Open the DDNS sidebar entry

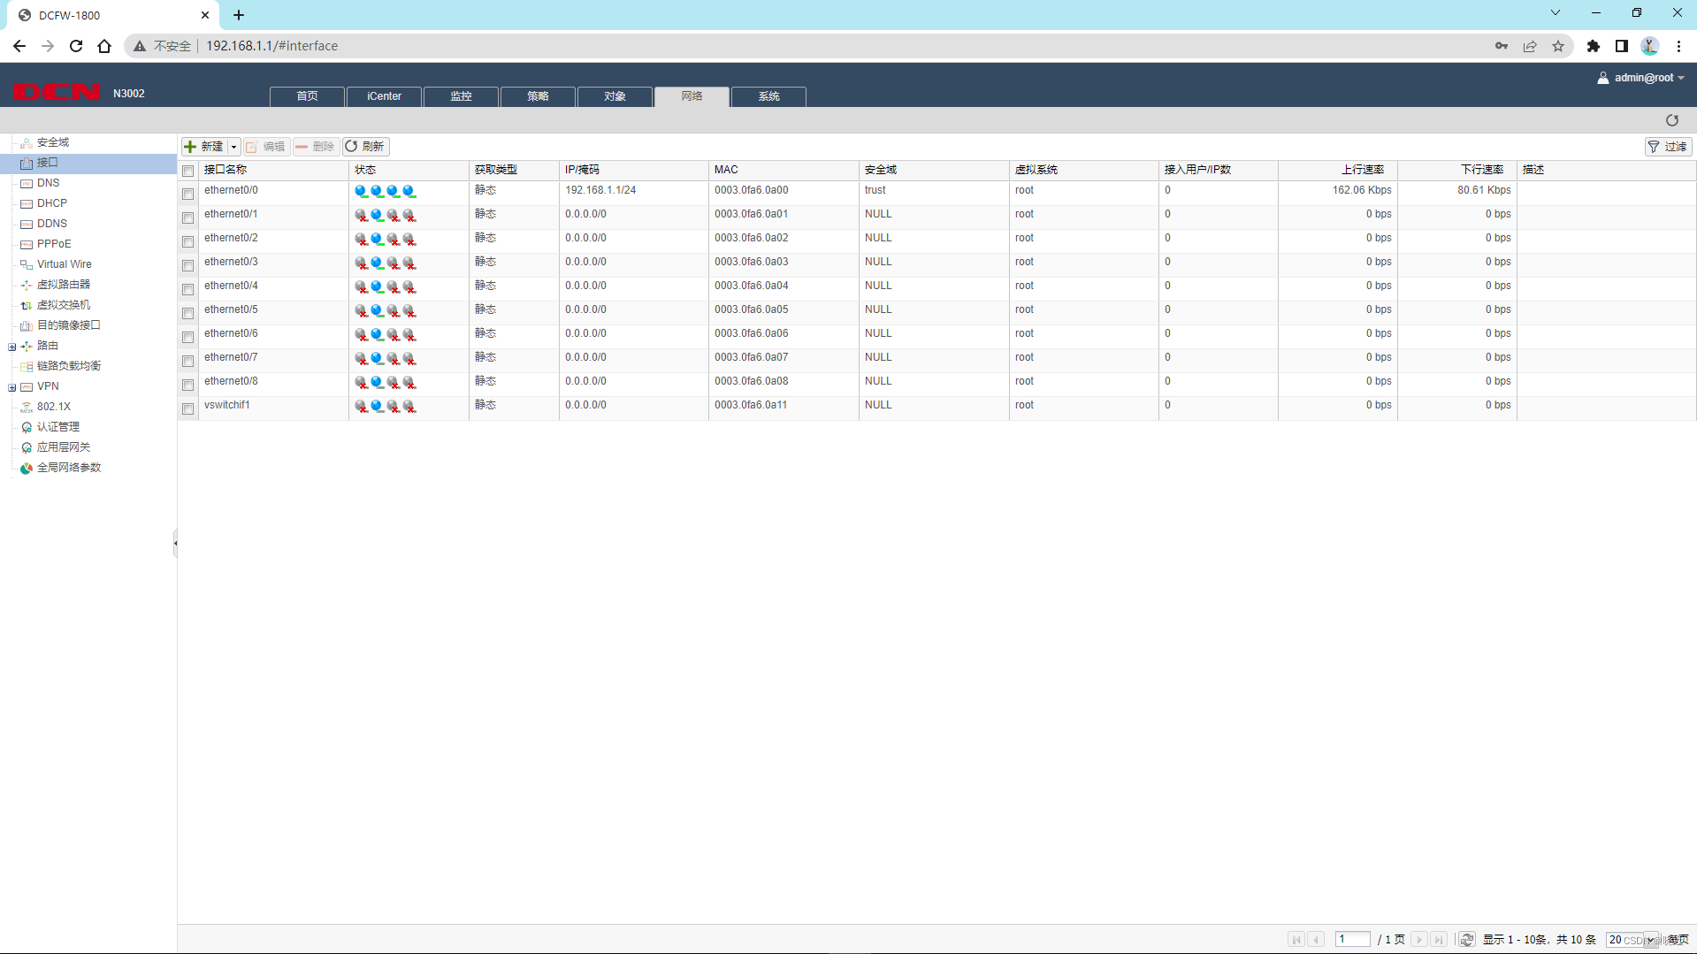point(51,224)
